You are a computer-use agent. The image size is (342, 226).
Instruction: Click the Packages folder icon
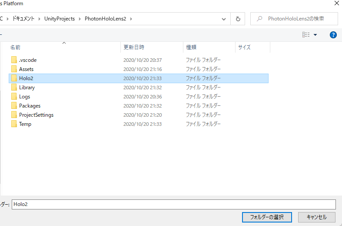(14, 106)
